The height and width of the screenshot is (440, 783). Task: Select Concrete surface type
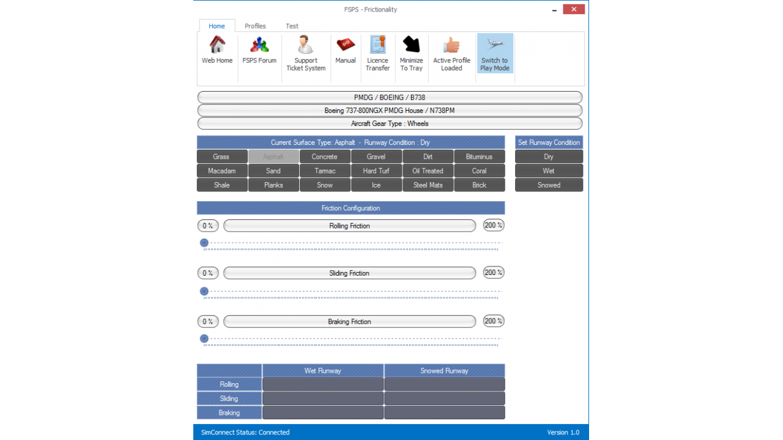(x=325, y=156)
